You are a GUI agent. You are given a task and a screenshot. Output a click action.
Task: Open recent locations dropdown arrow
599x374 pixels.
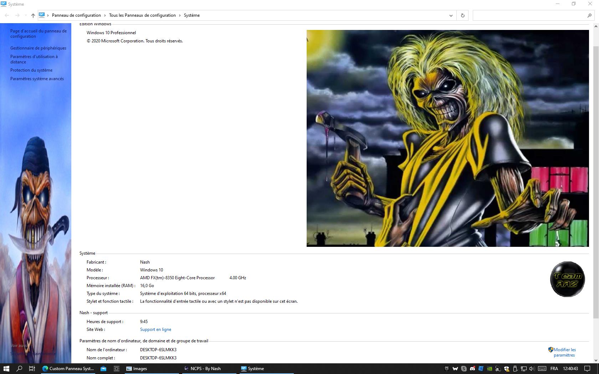(x=26, y=15)
